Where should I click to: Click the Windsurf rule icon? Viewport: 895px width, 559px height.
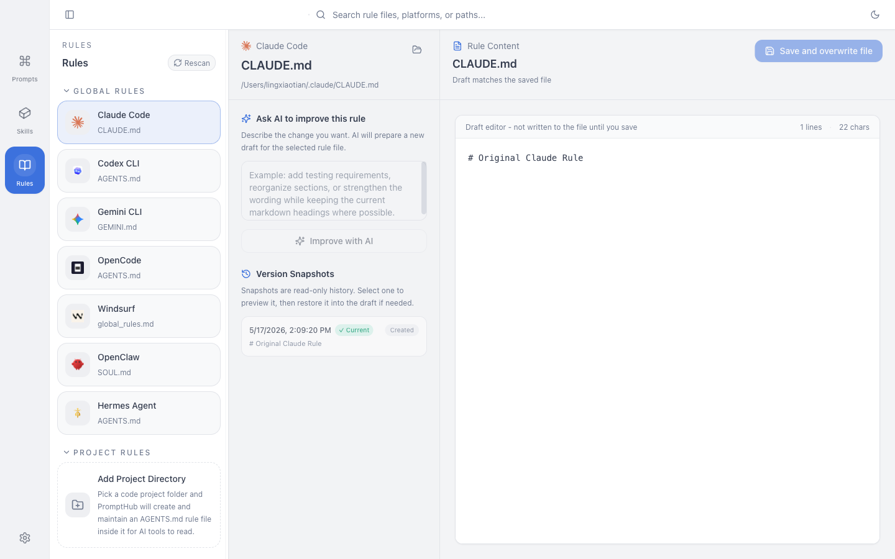(78, 316)
